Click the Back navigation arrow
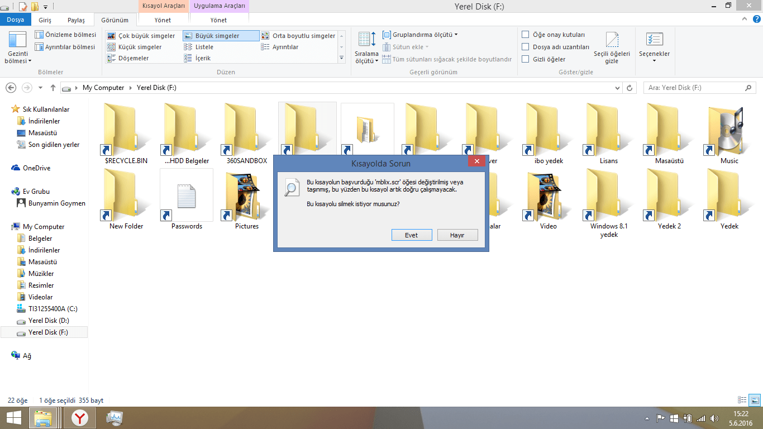This screenshot has height=429, width=763. (10, 88)
